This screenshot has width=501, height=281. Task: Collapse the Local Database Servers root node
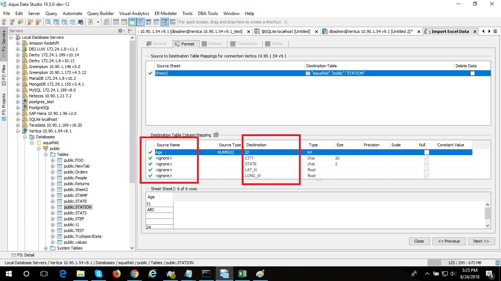[x=11, y=37]
